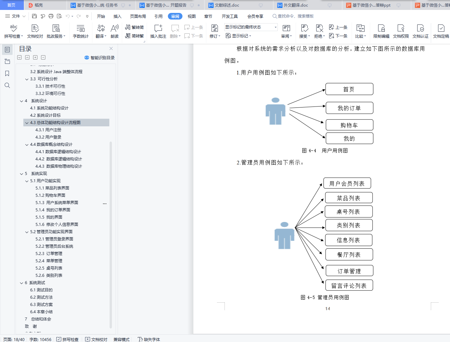Image resolution: width=450 pixels, height=342 pixels.
Task: Click the 字数: 10456 word count status
Action: point(40,339)
